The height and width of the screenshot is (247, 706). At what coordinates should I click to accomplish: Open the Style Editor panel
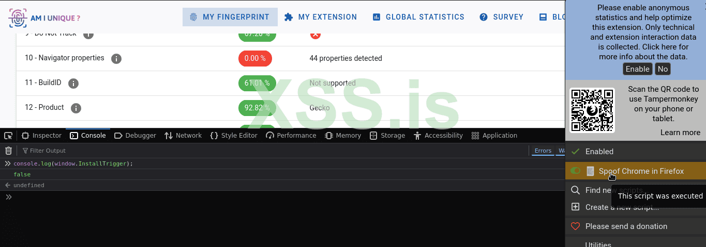[x=233, y=136]
